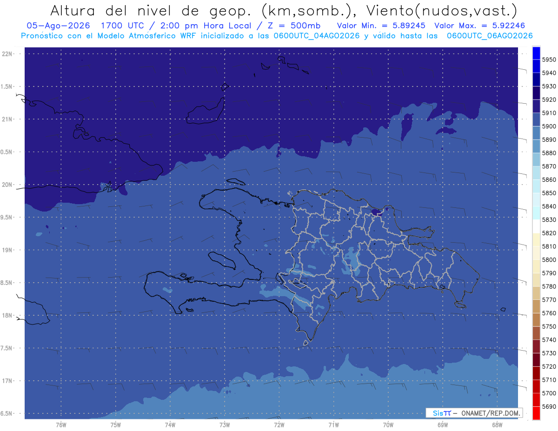Click the 5880 colorbar label
The height and width of the screenshot is (431, 558).
pyautogui.click(x=549, y=153)
